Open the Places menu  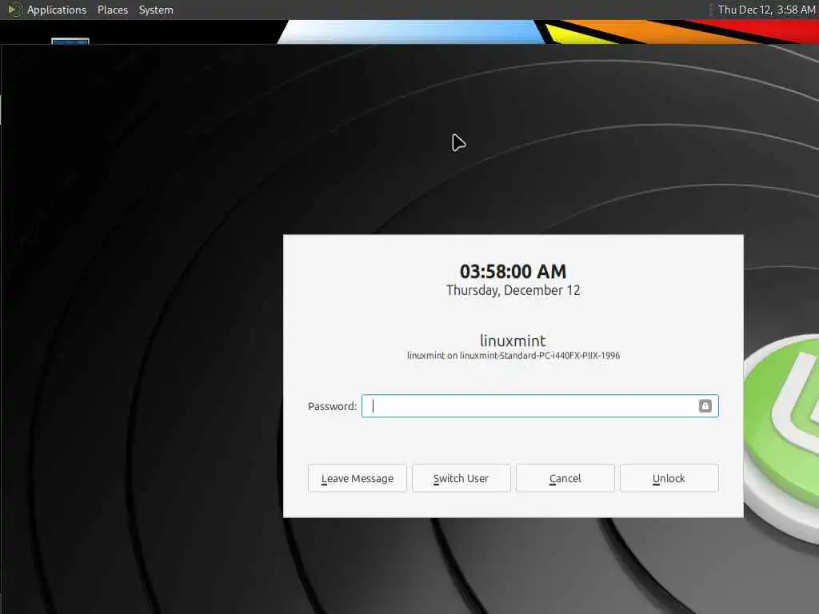(112, 10)
